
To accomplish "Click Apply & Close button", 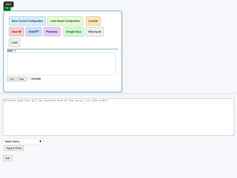I will (x=14, y=148).
